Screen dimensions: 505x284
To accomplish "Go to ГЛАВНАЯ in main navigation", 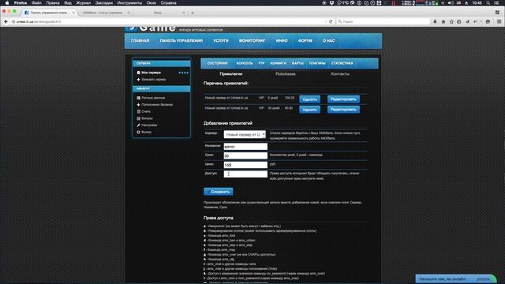I will [140, 41].
